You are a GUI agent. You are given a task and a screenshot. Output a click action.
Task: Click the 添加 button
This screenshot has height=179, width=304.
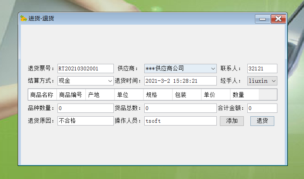pyautogui.click(x=232, y=121)
